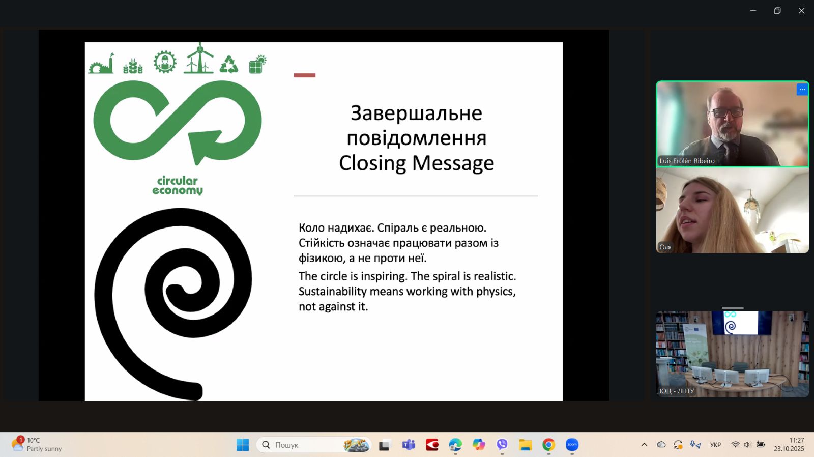Open Viber from the taskbar
This screenshot has height=457, width=814.
(x=502, y=445)
